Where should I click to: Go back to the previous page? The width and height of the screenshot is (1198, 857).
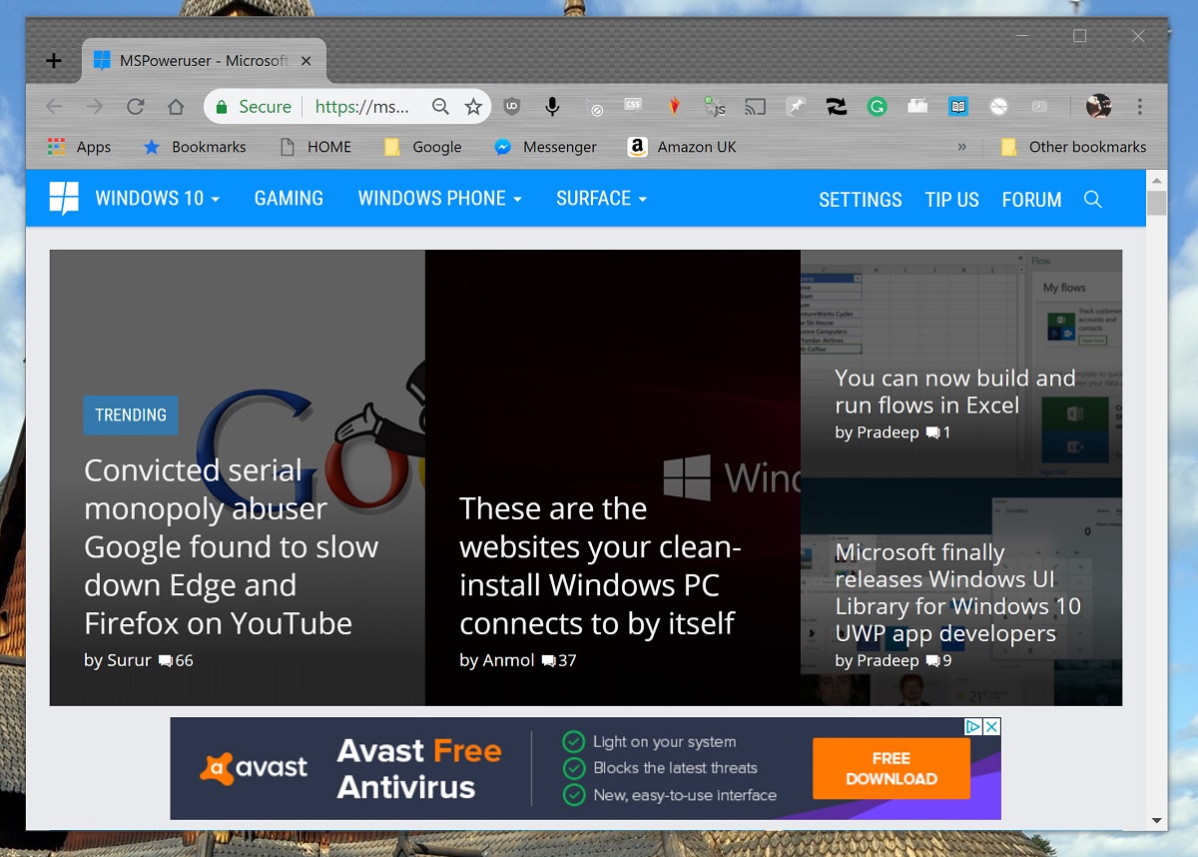pos(54,107)
